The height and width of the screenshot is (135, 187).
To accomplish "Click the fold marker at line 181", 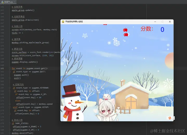I will [10, 133].
